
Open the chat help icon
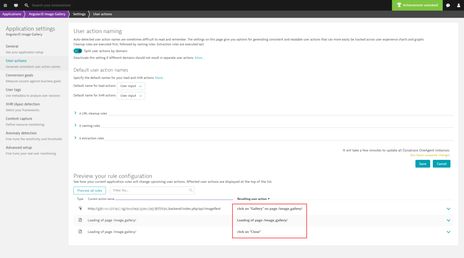click(x=448, y=5)
